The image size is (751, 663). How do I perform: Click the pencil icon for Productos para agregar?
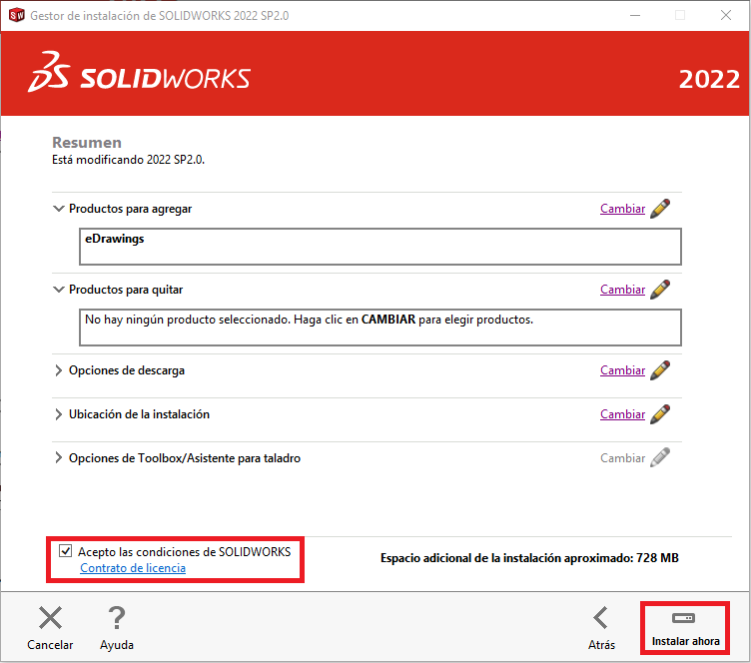660,209
